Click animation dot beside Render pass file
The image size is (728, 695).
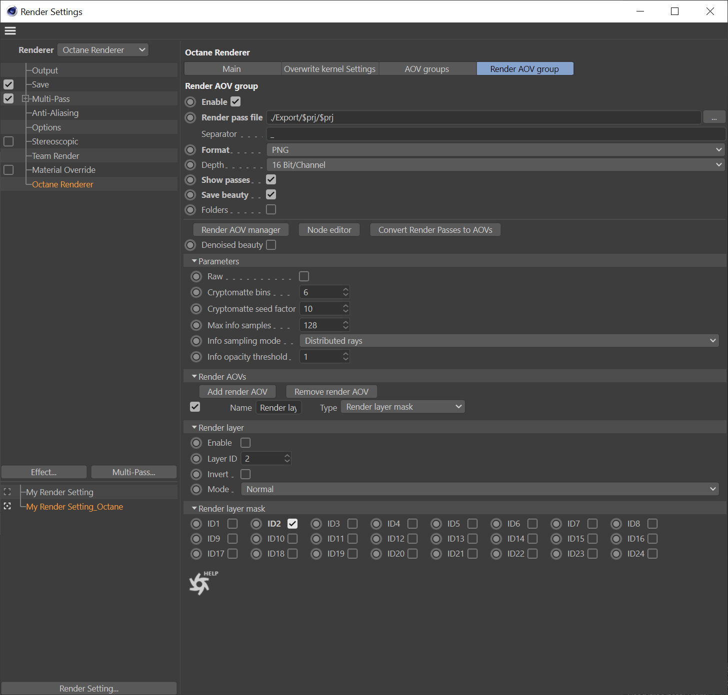click(x=190, y=117)
